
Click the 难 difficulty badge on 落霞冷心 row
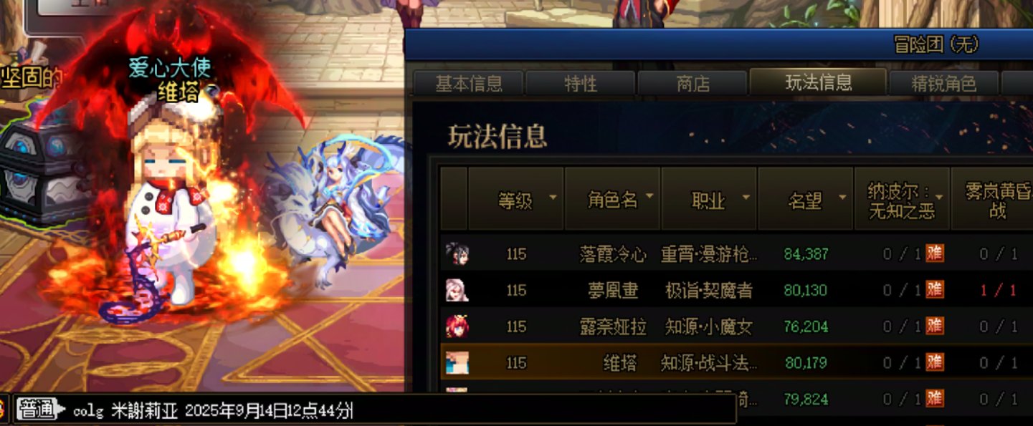pos(934,253)
